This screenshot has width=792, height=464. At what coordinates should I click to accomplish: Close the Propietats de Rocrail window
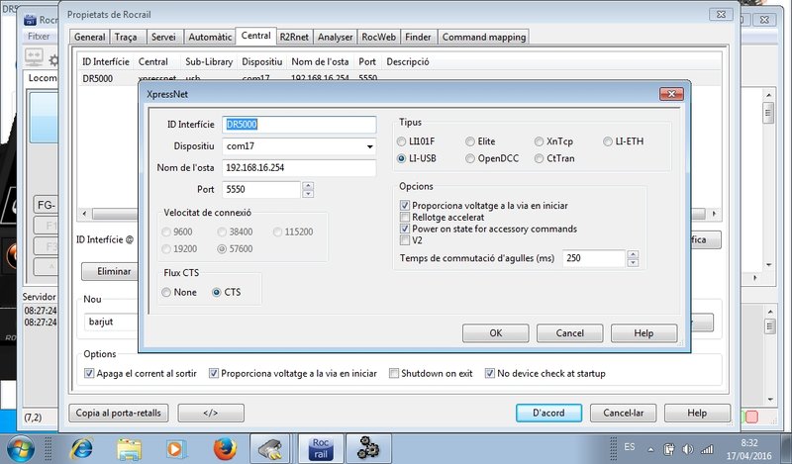click(722, 14)
